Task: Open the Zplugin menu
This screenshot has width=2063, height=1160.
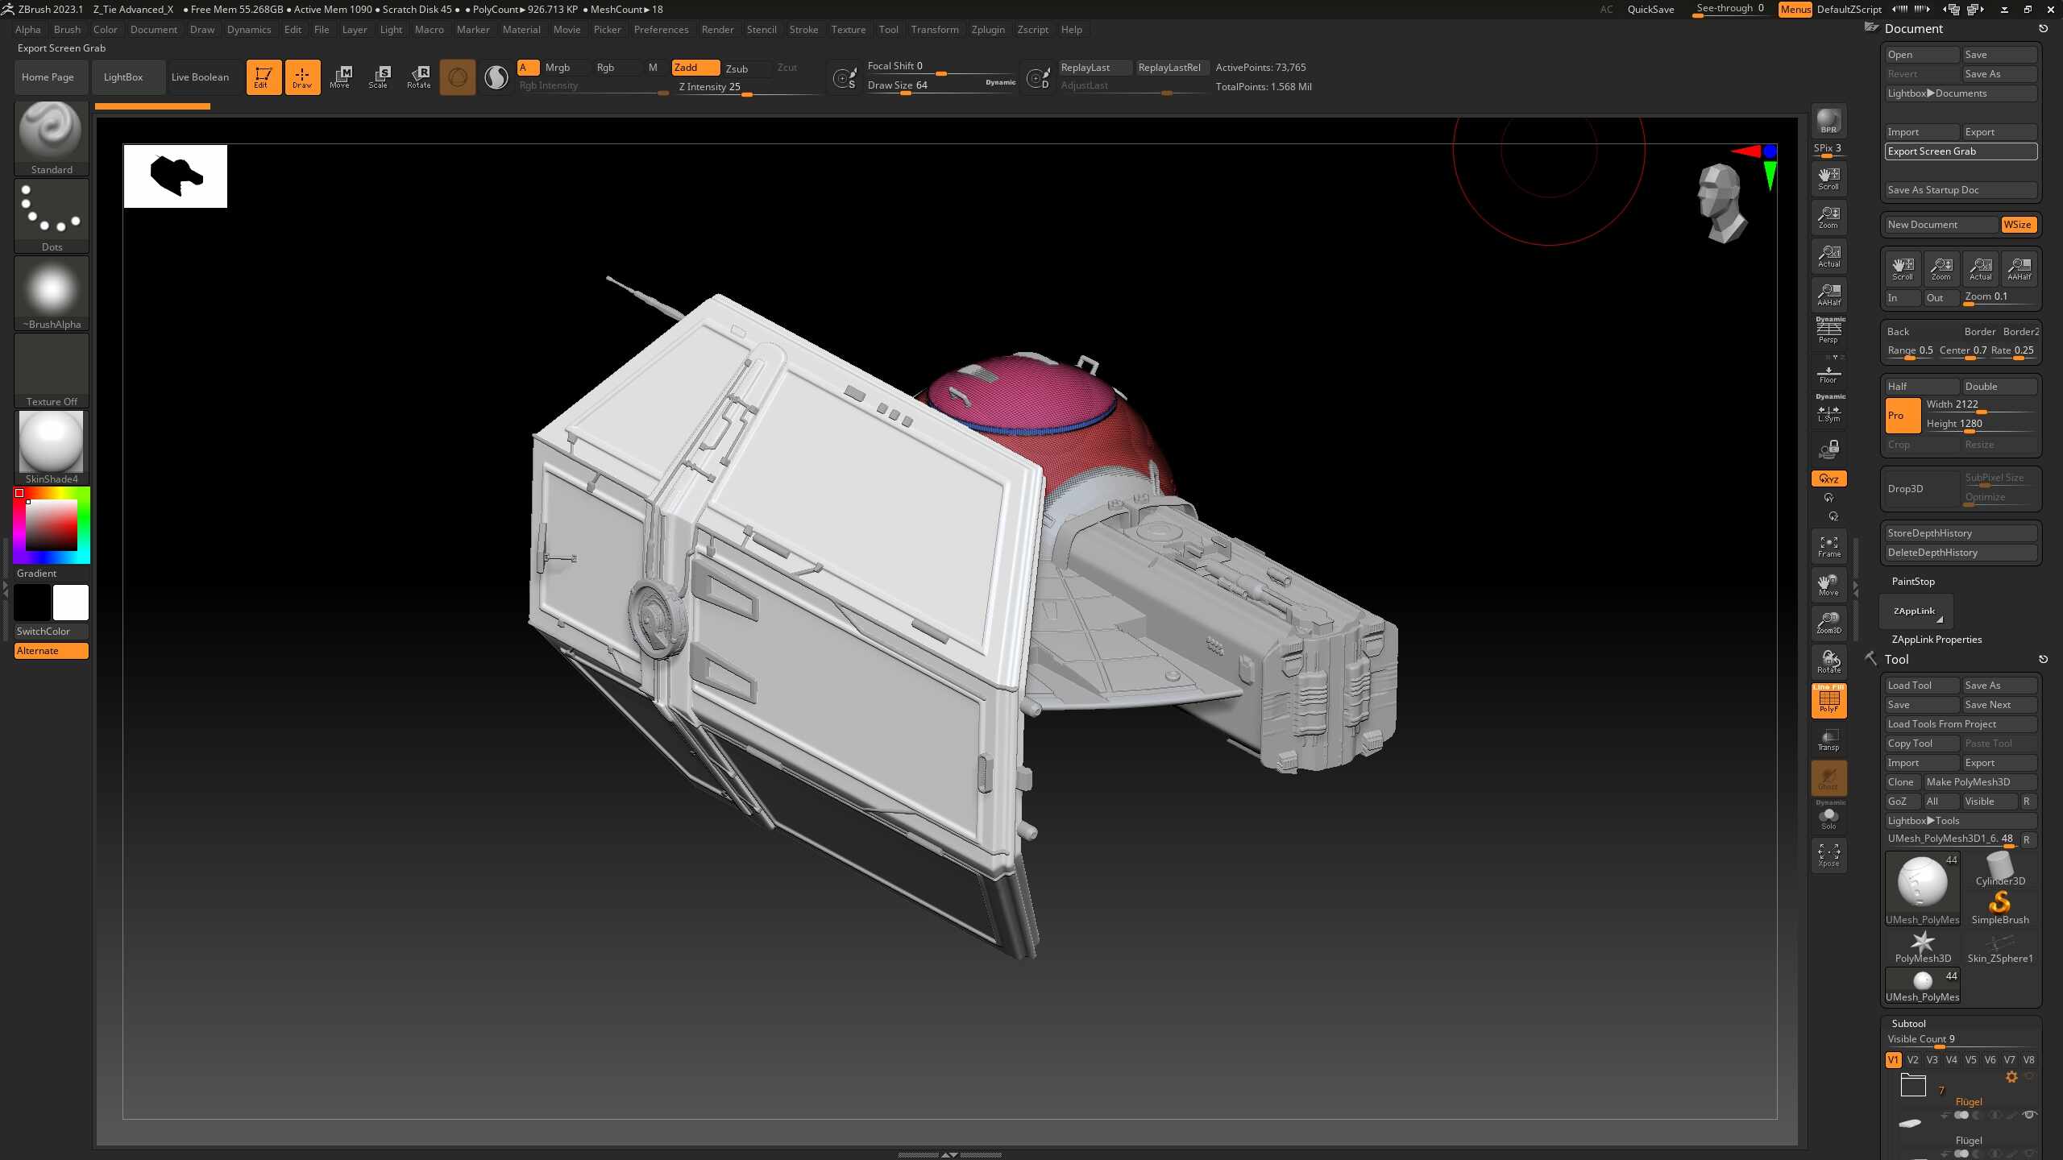Action: pyautogui.click(x=987, y=30)
